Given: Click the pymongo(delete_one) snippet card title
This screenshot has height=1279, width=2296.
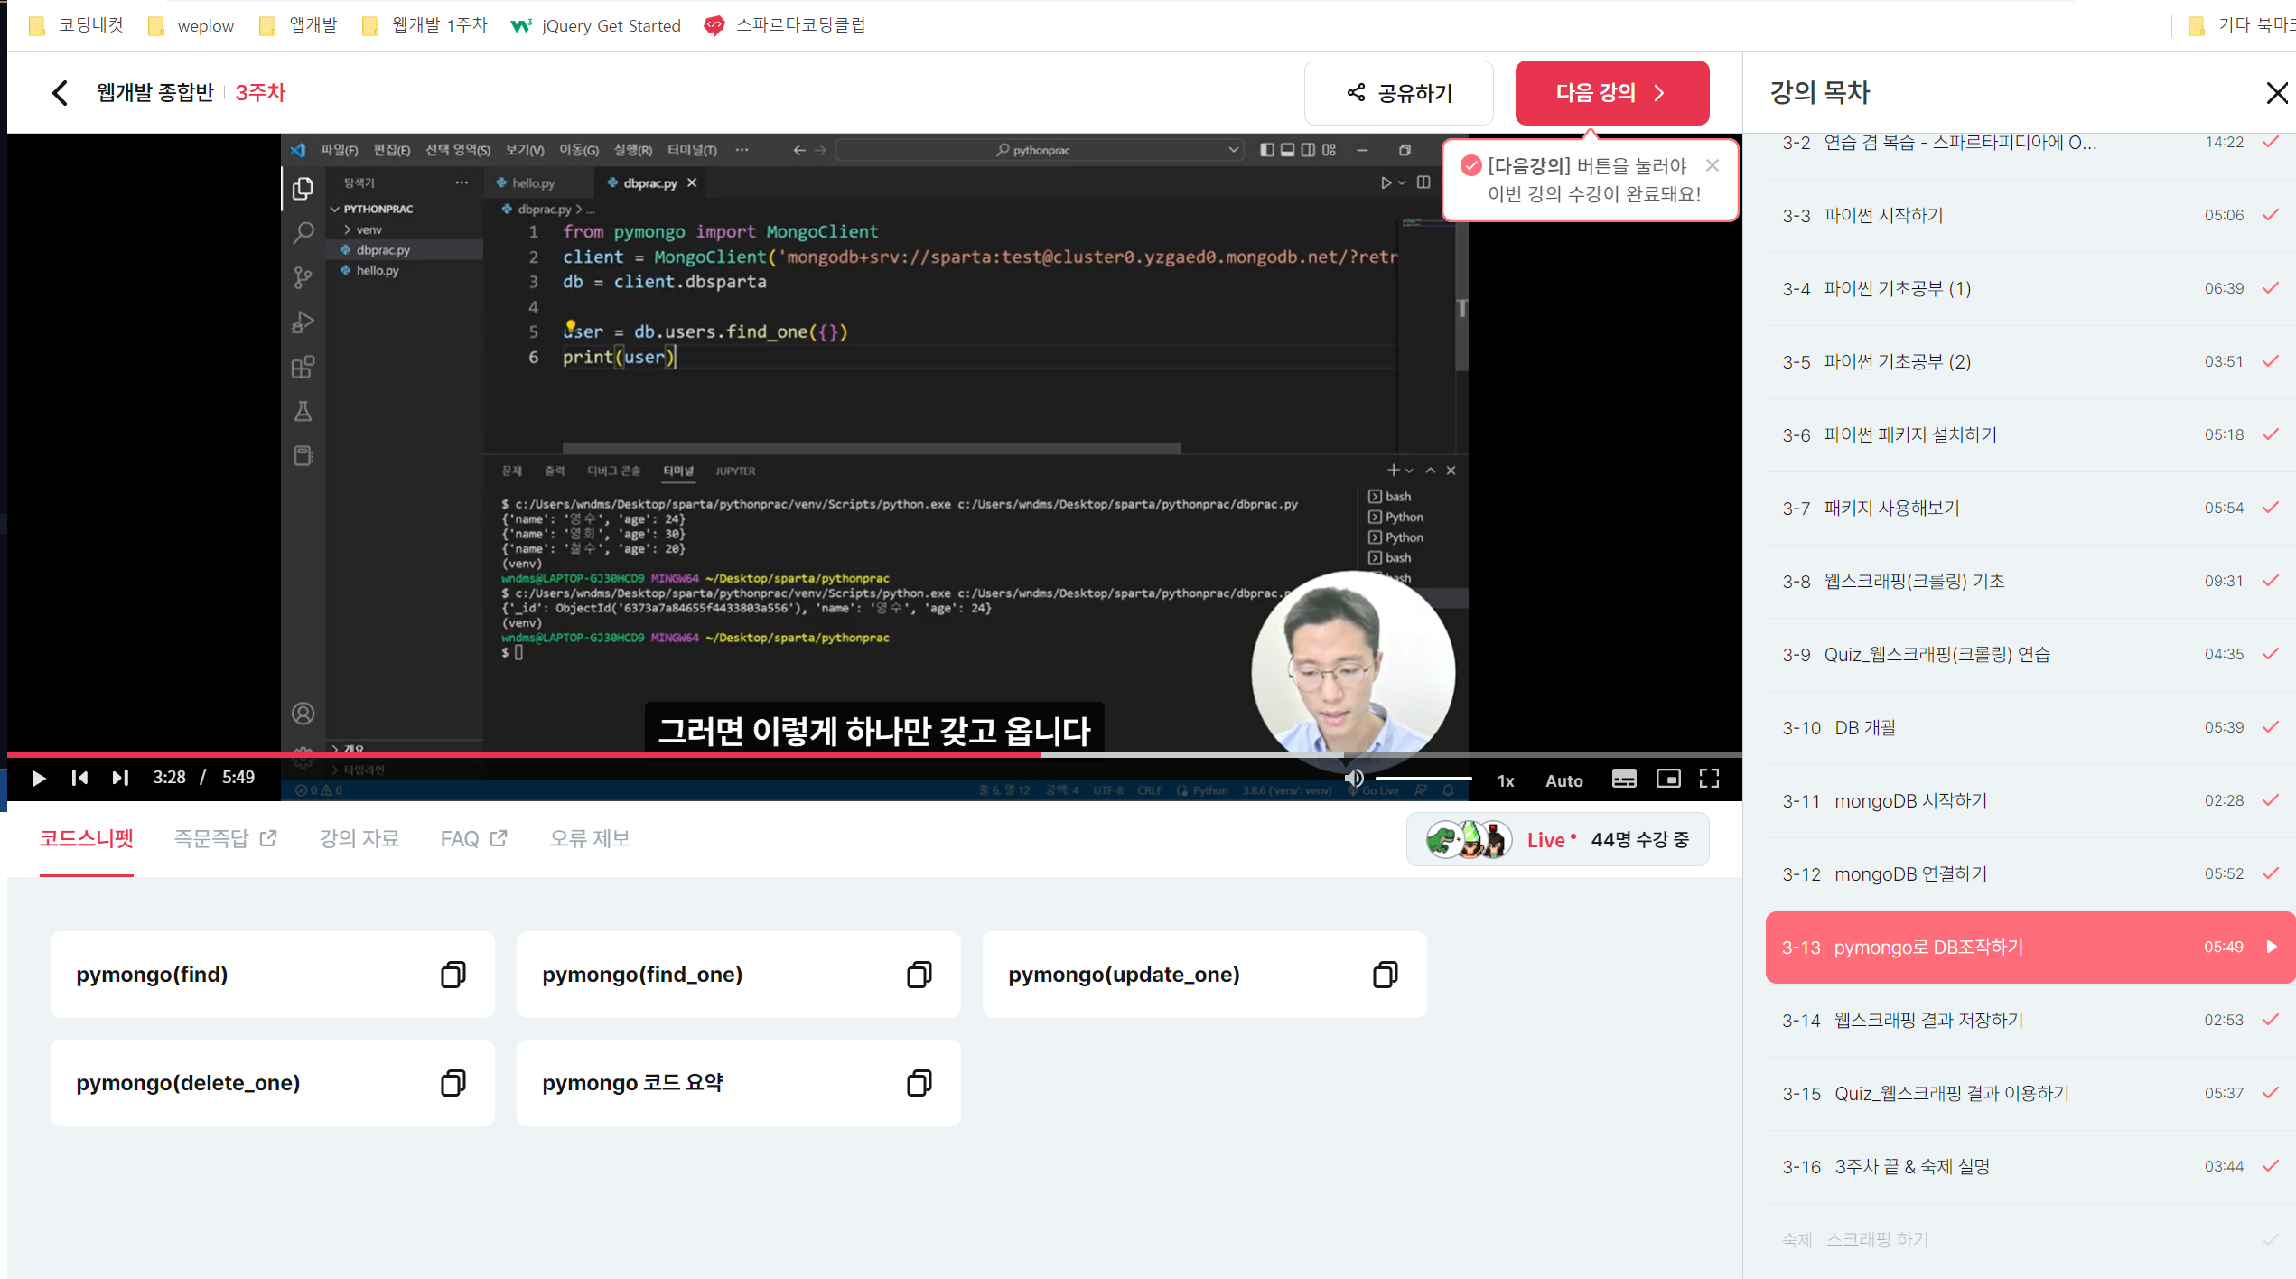Looking at the screenshot, I should (188, 1083).
